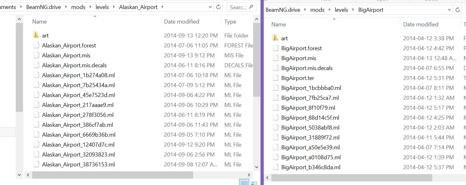The height and width of the screenshot is (185, 466).
Task: Select BigAirport breadcrumb segment
Action: coord(371,10)
